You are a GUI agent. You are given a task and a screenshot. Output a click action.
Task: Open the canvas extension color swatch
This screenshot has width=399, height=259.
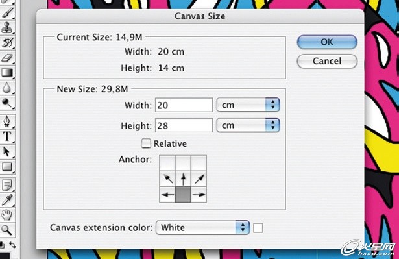pos(258,228)
